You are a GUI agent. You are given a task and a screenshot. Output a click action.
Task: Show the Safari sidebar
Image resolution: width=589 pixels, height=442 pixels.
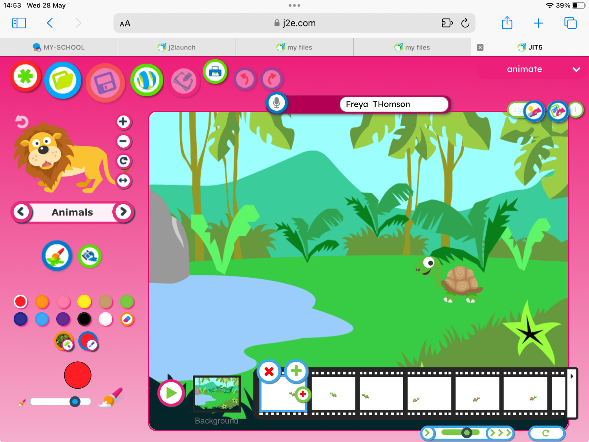[x=19, y=23]
